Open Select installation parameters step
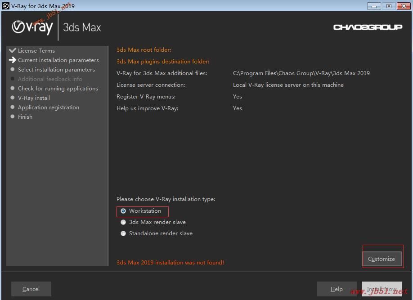The image size is (413, 300). tap(56, 70)
